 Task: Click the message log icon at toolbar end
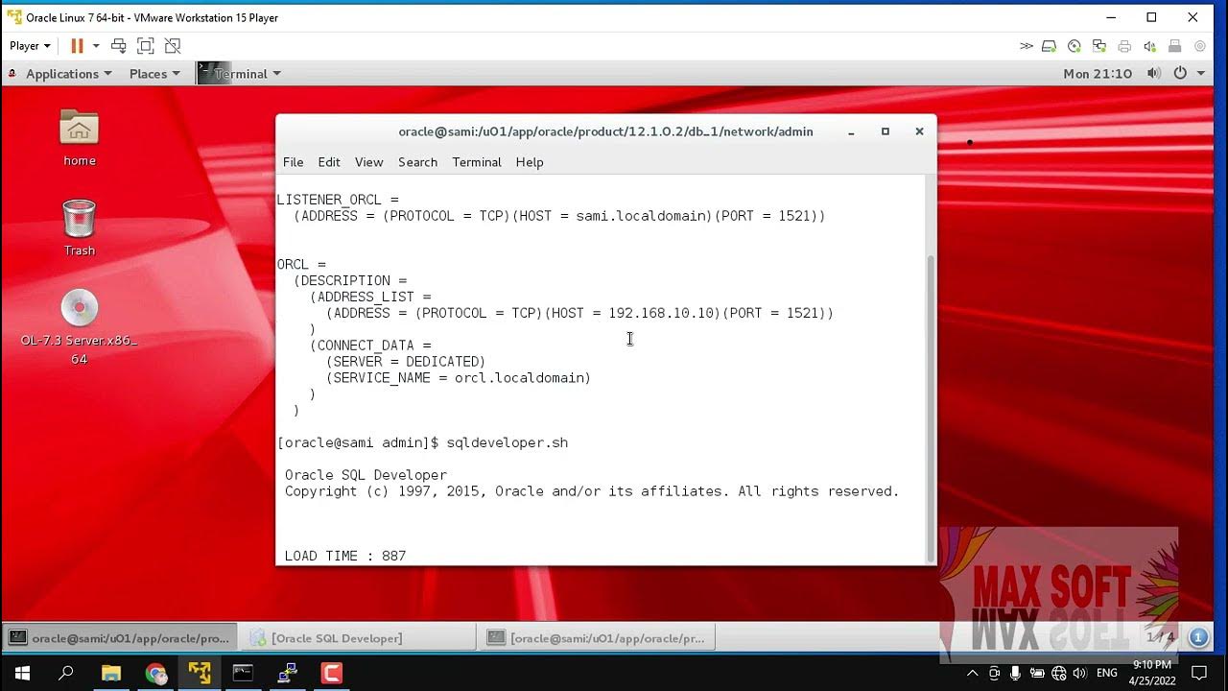(x=1200, y=46)
